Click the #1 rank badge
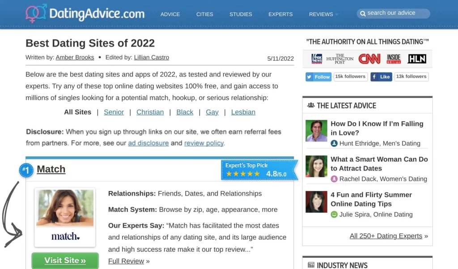The height and width of the screenshot is (269, 458). (x=26, y=170)
